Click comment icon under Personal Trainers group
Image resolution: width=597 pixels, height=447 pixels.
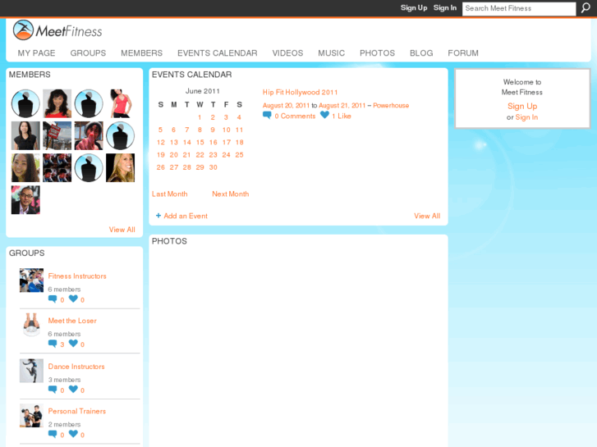tap(53, 434)
